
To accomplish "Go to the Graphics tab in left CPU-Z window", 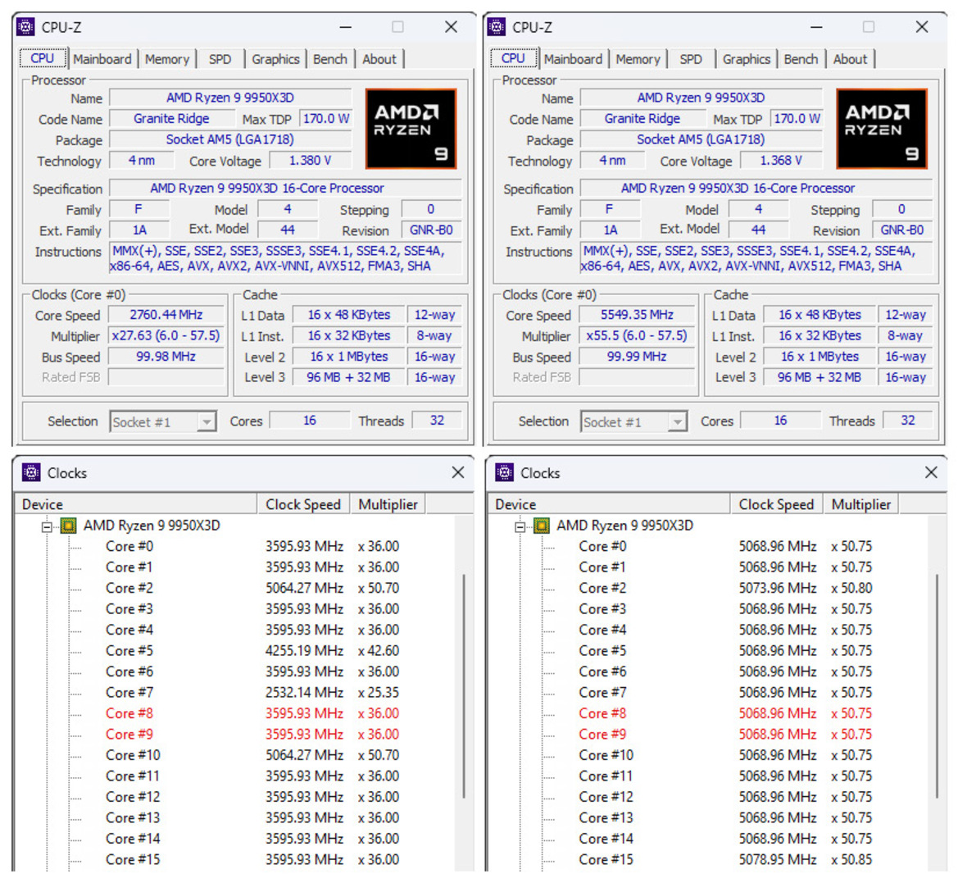I will tap(275, 59).
